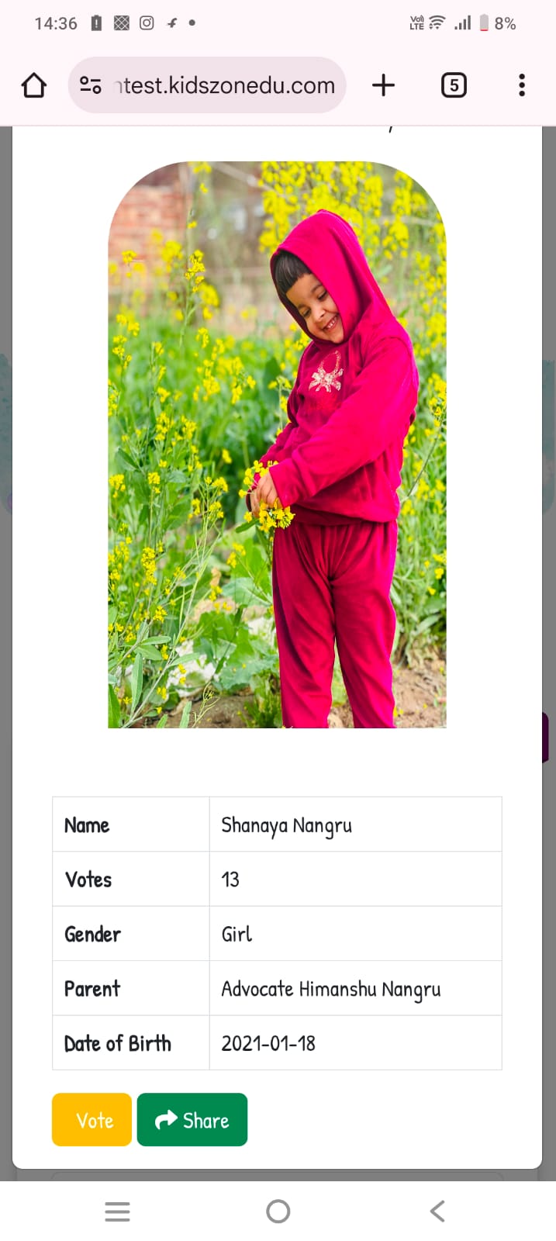The width and height of the screenshot is (556, 1241).
Task: Tap the Android back navigation arrow
Action: [437, 1211]
